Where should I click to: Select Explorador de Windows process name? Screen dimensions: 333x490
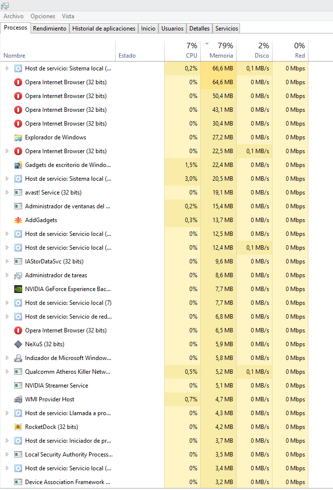56,137
